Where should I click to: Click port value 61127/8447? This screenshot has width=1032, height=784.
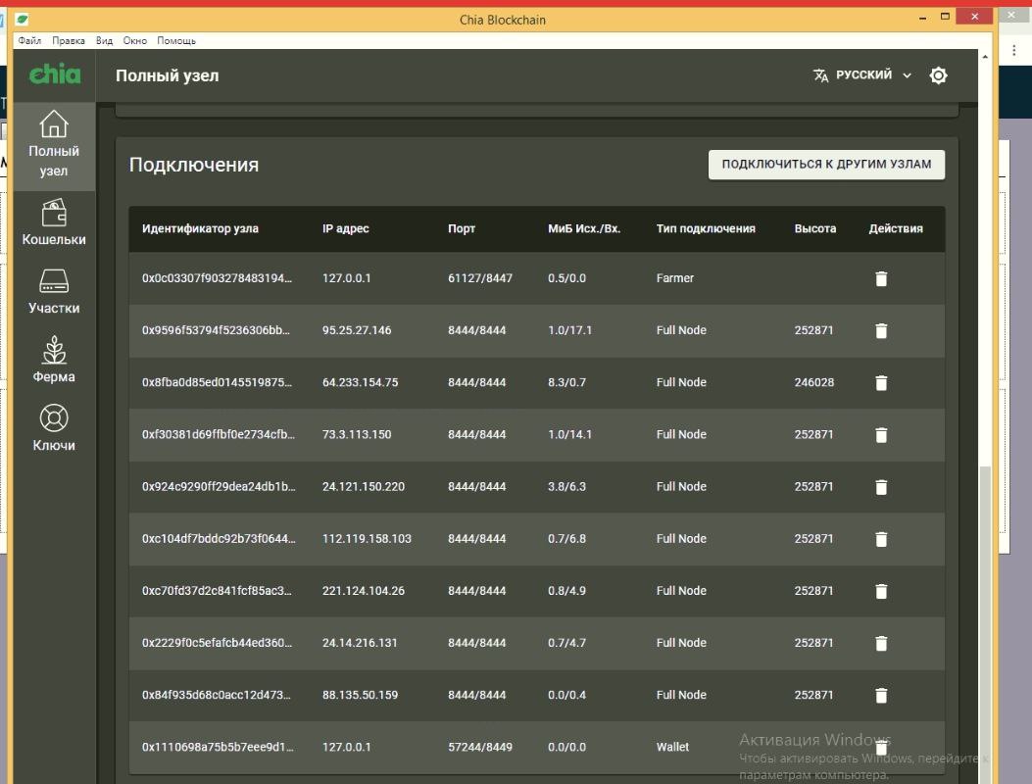pos(480,278)
